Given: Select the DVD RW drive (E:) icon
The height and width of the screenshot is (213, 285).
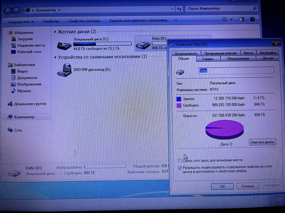Looking at the screenshot, I should pyautogui.click(x=64, y=70).
